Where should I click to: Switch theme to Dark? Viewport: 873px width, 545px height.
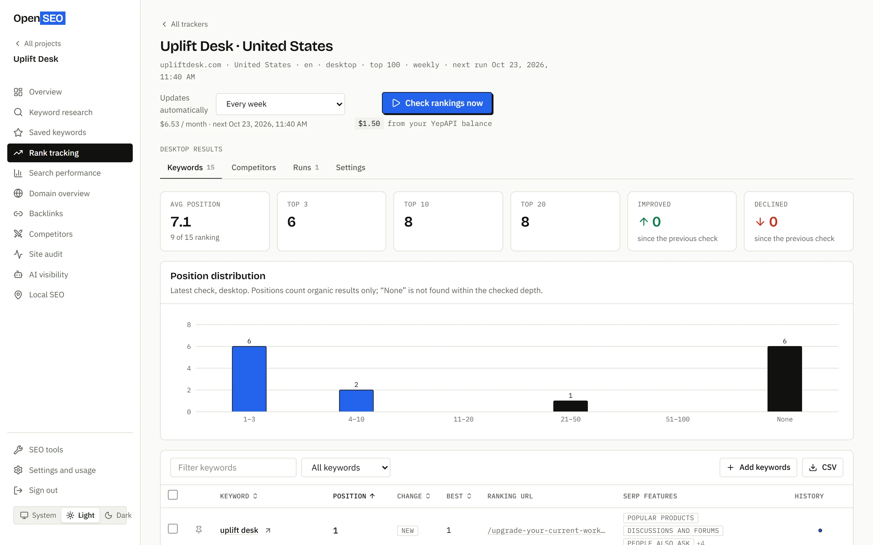[x=118, y=515]
